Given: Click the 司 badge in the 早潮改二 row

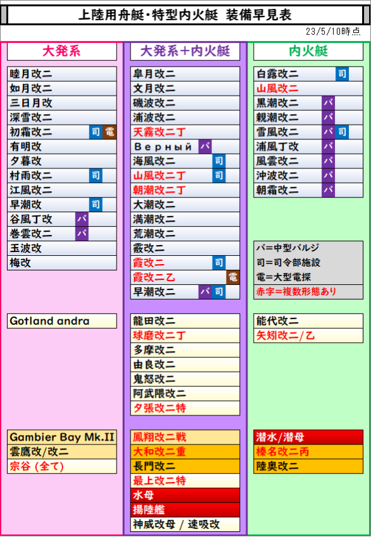Looking at the screenshot, I should [218, 292].
